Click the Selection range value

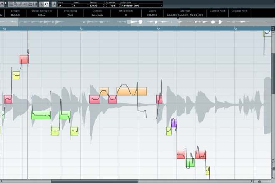(185, 15)
